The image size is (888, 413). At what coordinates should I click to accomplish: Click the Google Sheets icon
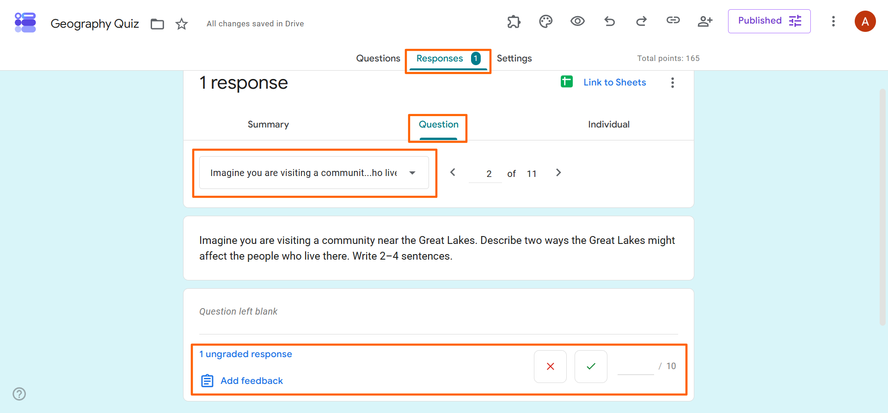click(567, 82)
